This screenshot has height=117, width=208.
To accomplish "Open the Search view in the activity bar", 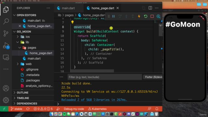I will pyautogui.click(x=6, y=21).
